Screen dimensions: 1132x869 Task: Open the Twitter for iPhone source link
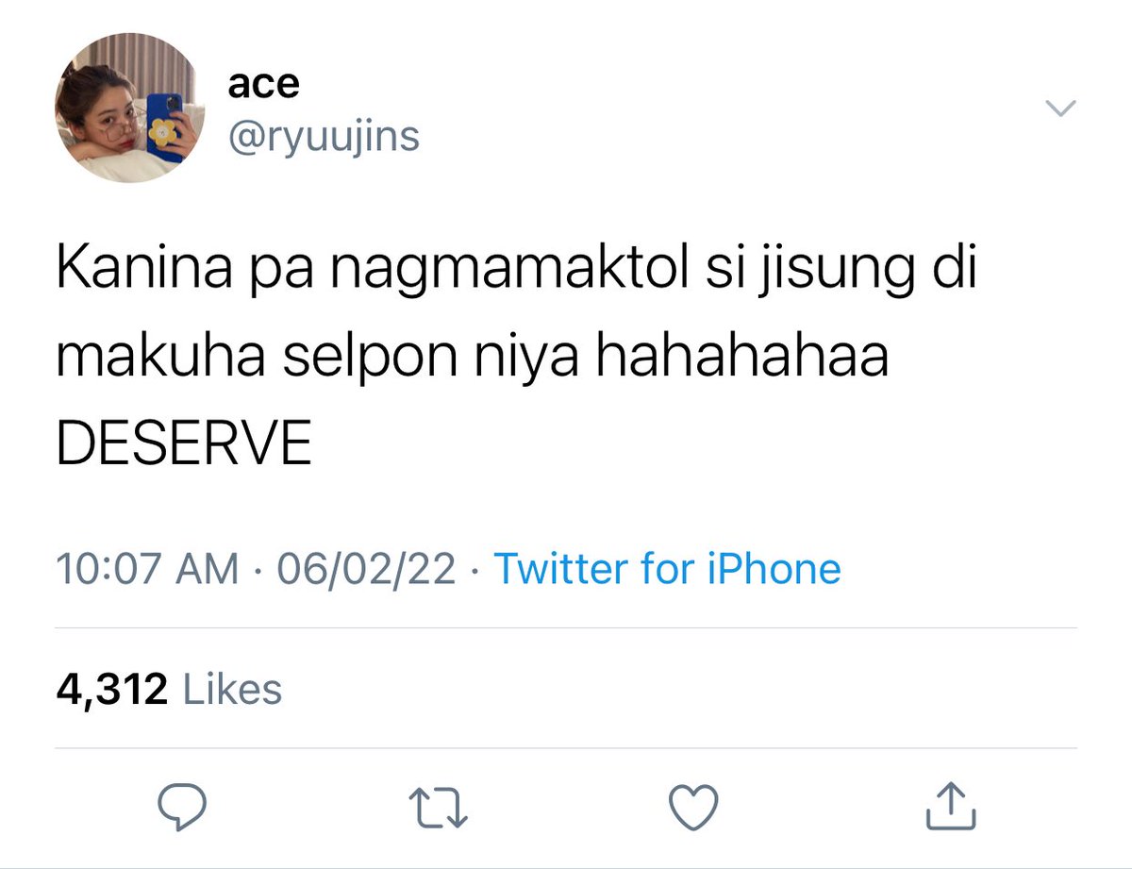coord(668,569)
